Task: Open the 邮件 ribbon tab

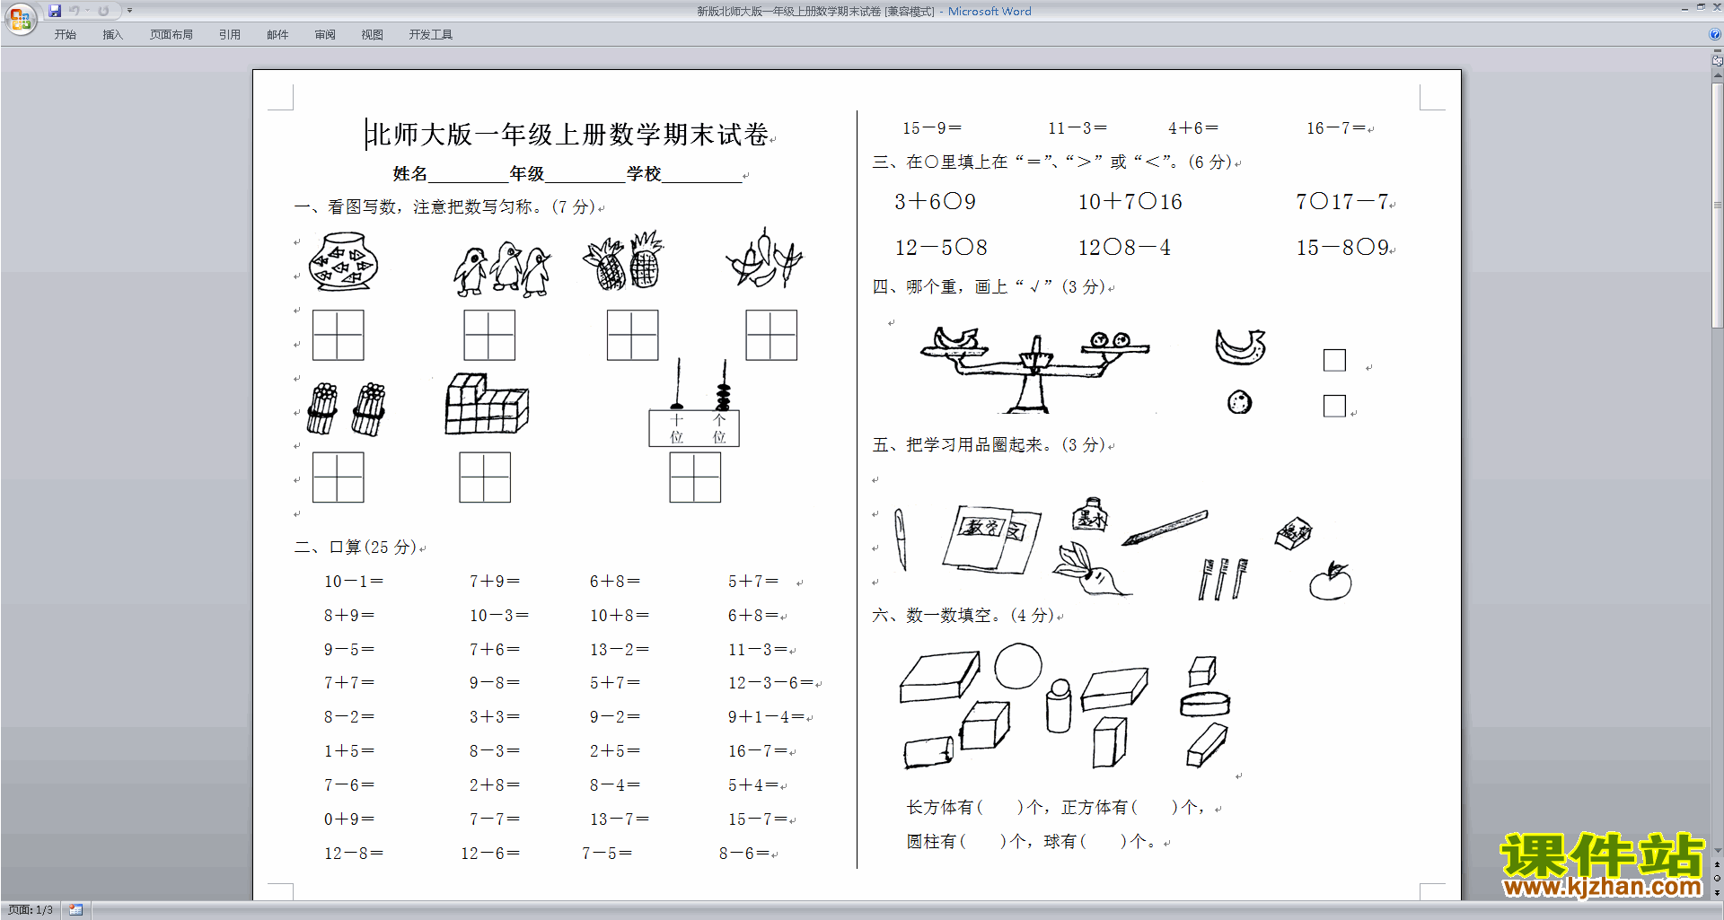Action: point(277,35)
